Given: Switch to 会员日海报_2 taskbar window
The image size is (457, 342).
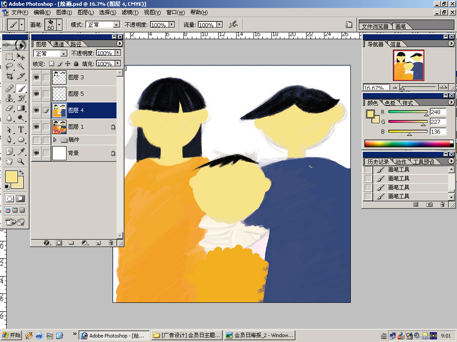Looking at the screenshot, I should coord(259,335).
